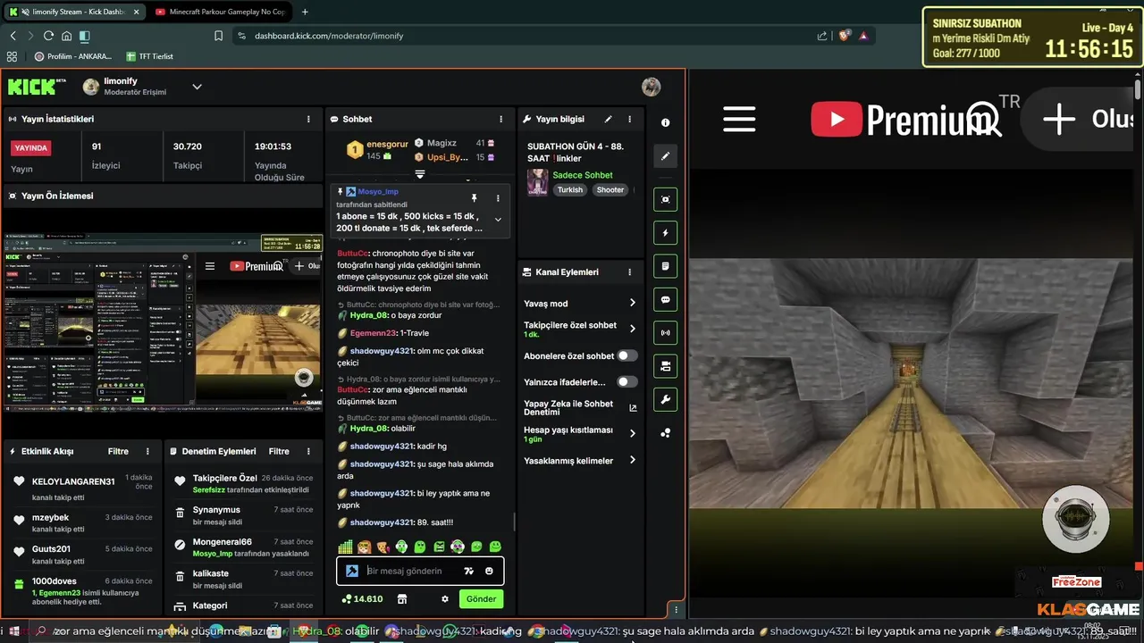The width and height of the screenshot is (1144, 643).
Task: Unpin the pinned chat message via the pin icon
Action: pyautogui.click(x=475, y=197)
